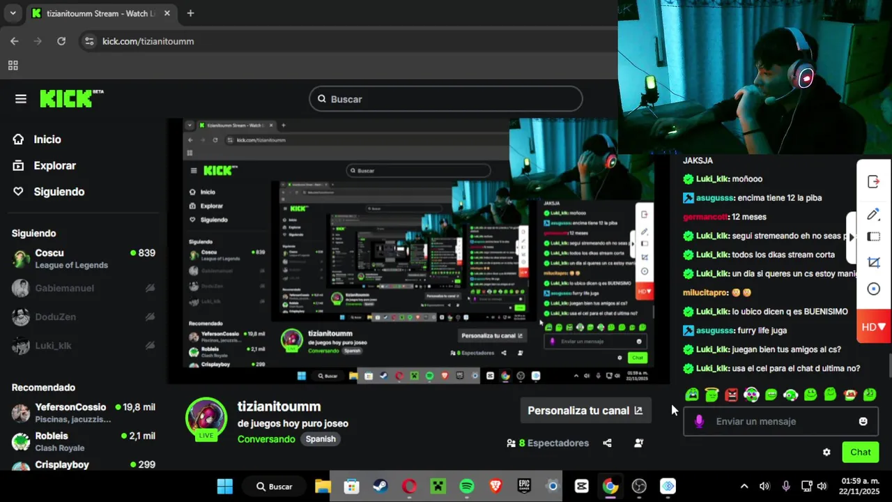Open the emoji picker in message box

pos(863,421)
